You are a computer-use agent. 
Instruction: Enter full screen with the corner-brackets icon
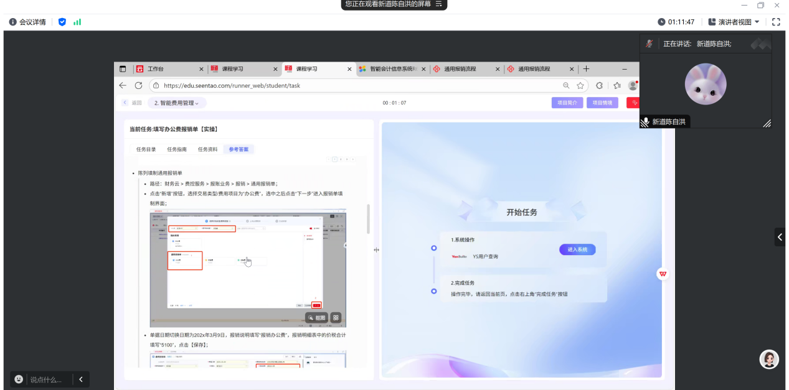776,22
